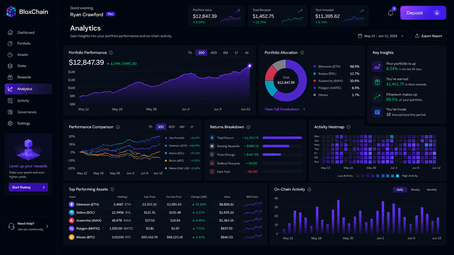The image size is (454, 255).
Task: Click the Total Return progress bar
Action: pyautogui.click(x=282, y=138)
